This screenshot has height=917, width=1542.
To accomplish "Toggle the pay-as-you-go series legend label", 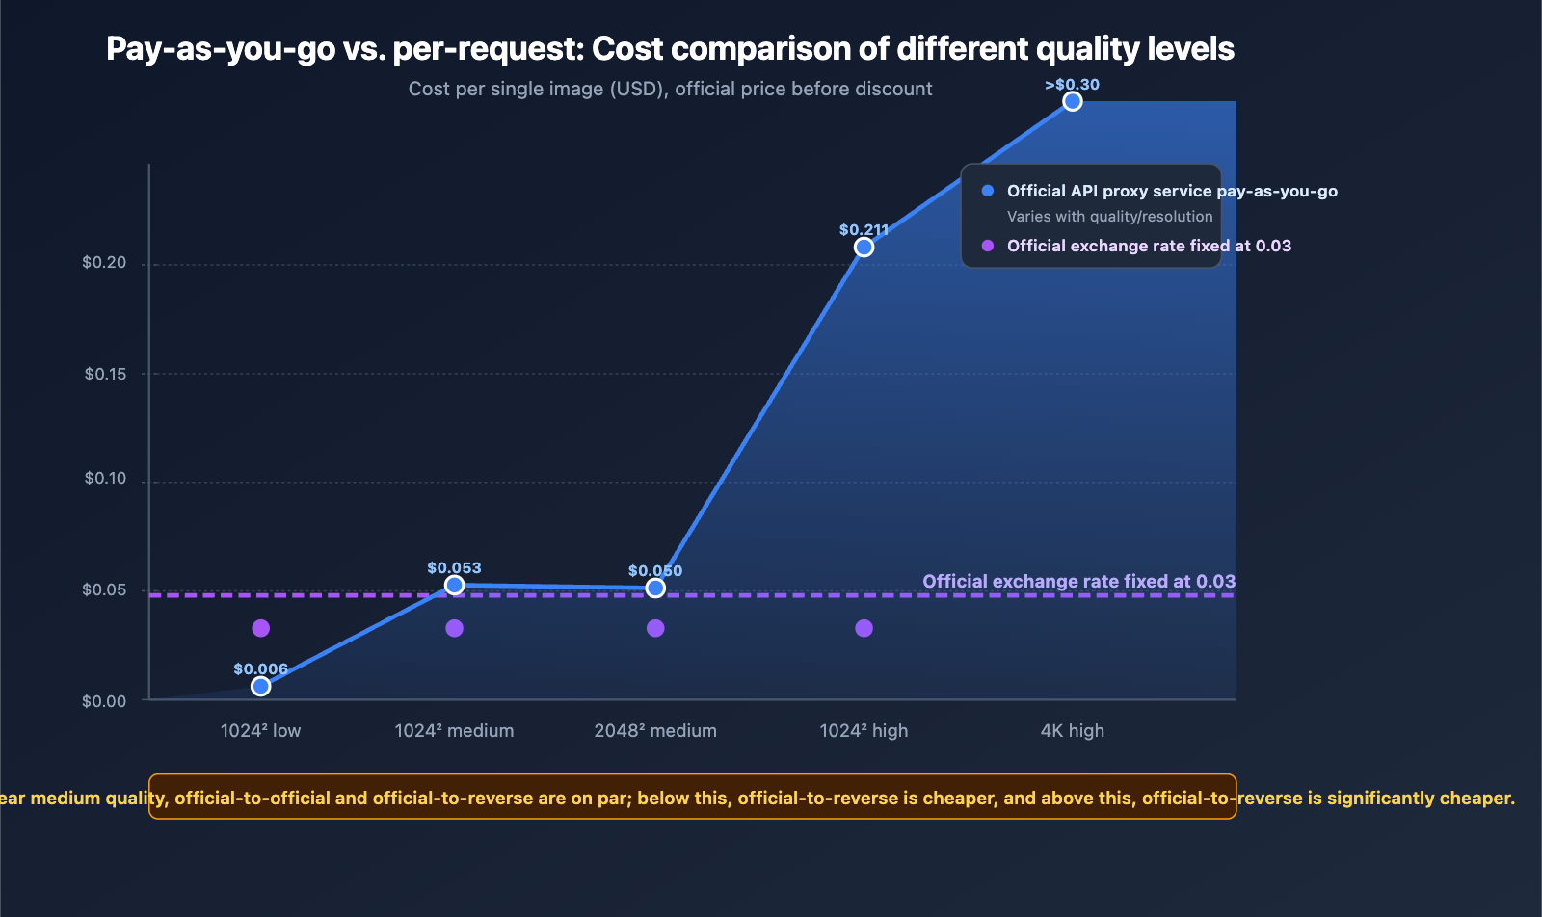I will pos(1171,191).
